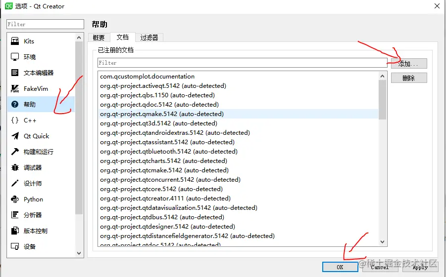Confirm with the OK button

tap(340, 267)
